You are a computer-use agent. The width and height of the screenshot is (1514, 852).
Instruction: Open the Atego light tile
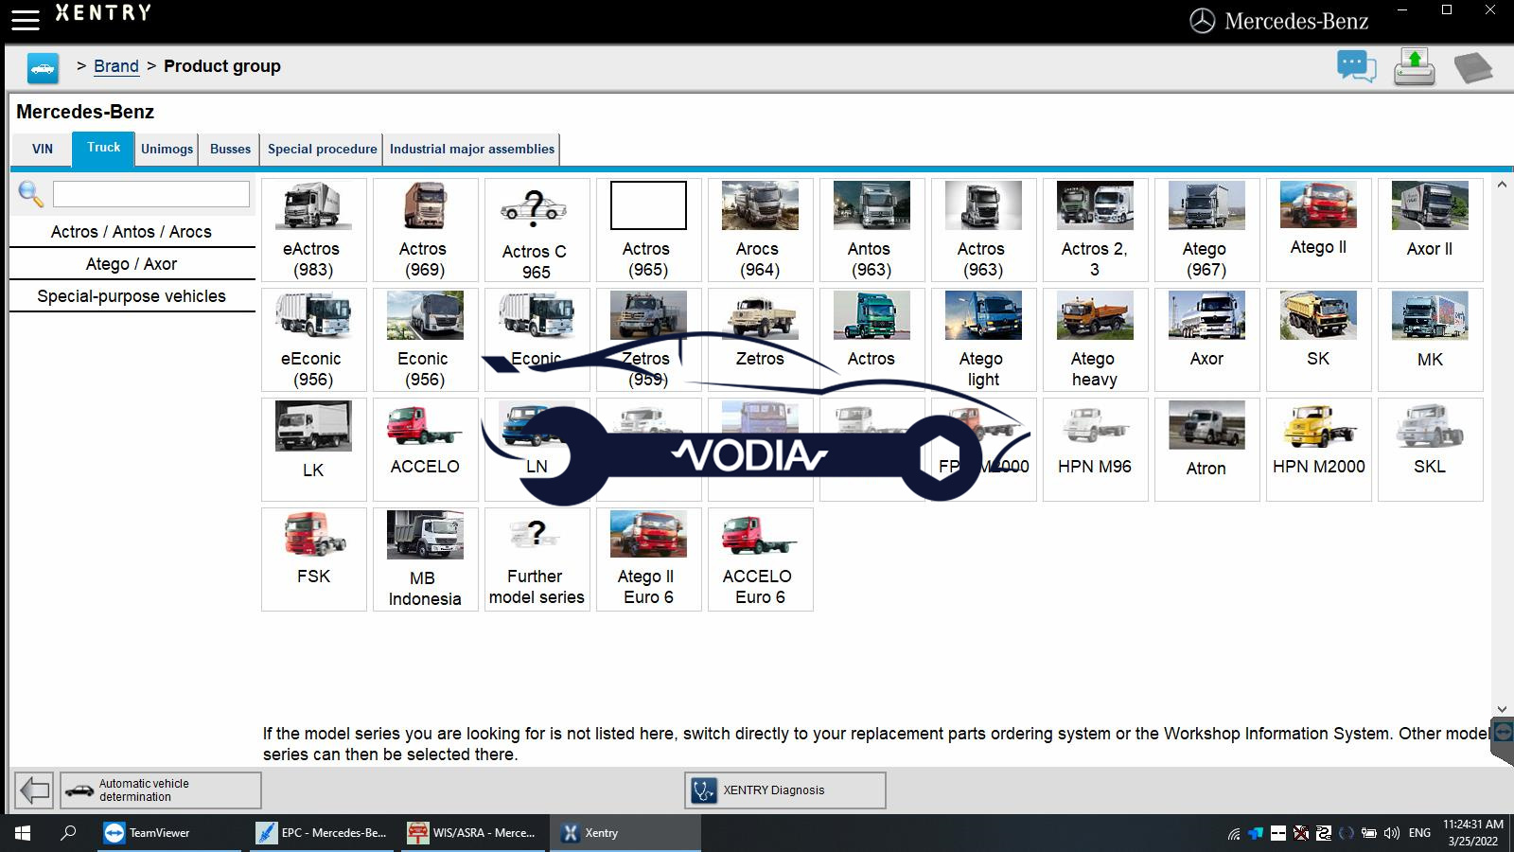tap(984, 340)
